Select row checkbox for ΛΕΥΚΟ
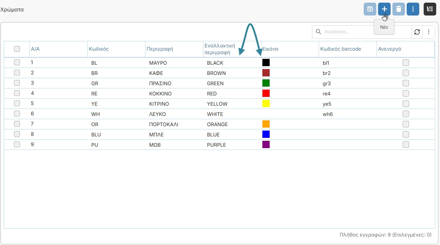440x245 pixels. pyautogui.click(x=17, y=114)
